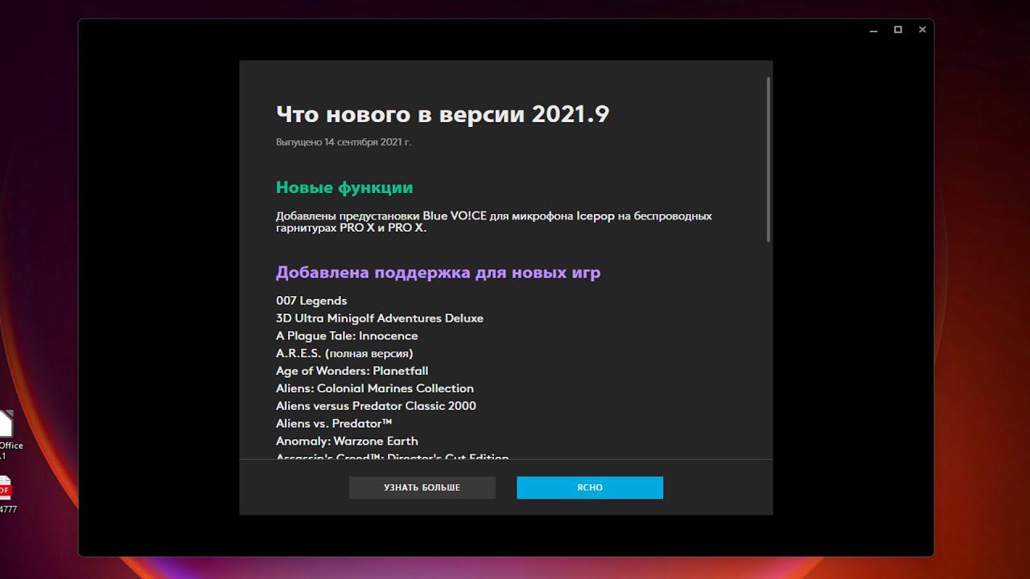Select 3D Ultra Minigolf Adventures Deluxe entry
This screenshot has height=579, width=1030.
tap(380, 318)
